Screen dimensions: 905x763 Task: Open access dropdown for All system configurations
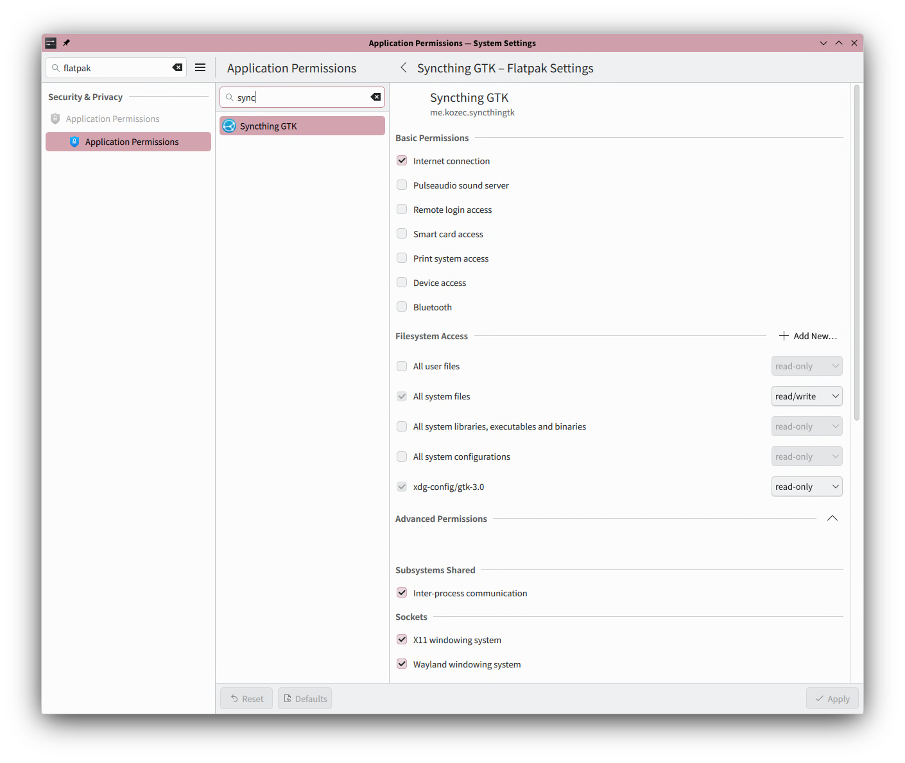coord(807,457)
